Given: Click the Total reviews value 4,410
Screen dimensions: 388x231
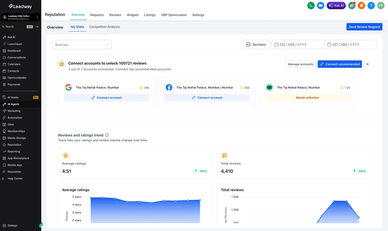Looking at the screenshot, I should pos(227,171).
